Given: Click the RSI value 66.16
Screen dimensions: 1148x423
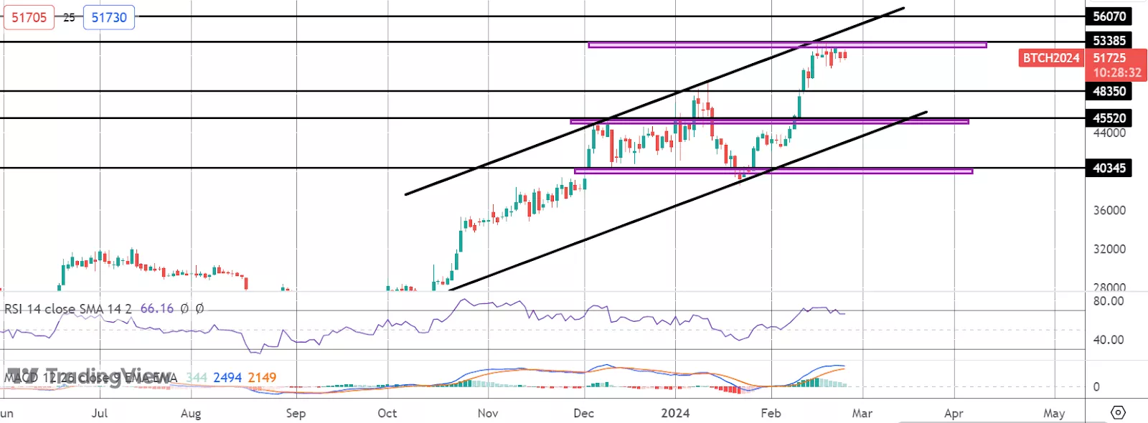Looking at the screenshot, I should pyautogui.click(x=156, y=309).
